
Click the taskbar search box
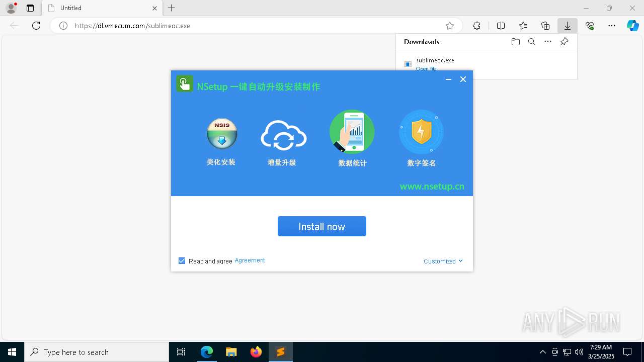(97, 352)
